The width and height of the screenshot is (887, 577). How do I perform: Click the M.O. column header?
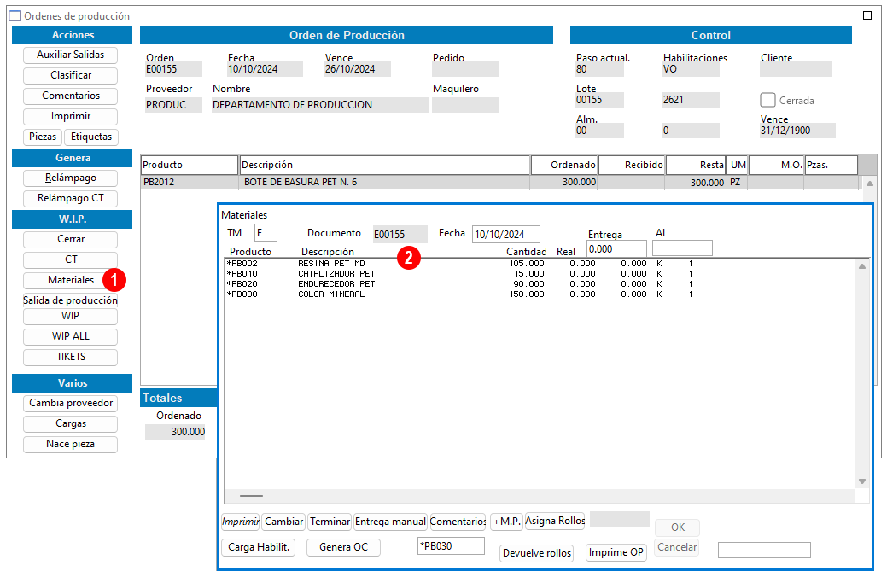[775, 165]
